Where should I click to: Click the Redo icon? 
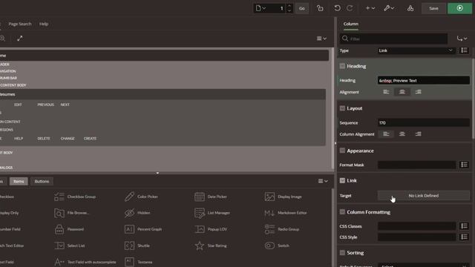(350, 8)
